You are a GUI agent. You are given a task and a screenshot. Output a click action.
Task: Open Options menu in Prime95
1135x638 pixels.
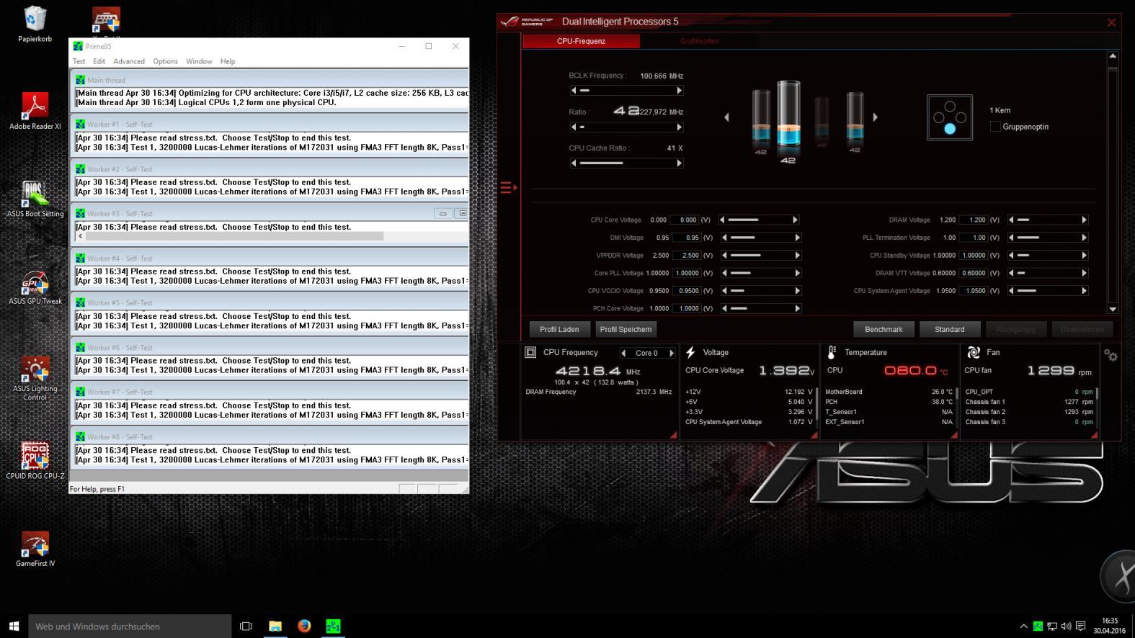165,61
